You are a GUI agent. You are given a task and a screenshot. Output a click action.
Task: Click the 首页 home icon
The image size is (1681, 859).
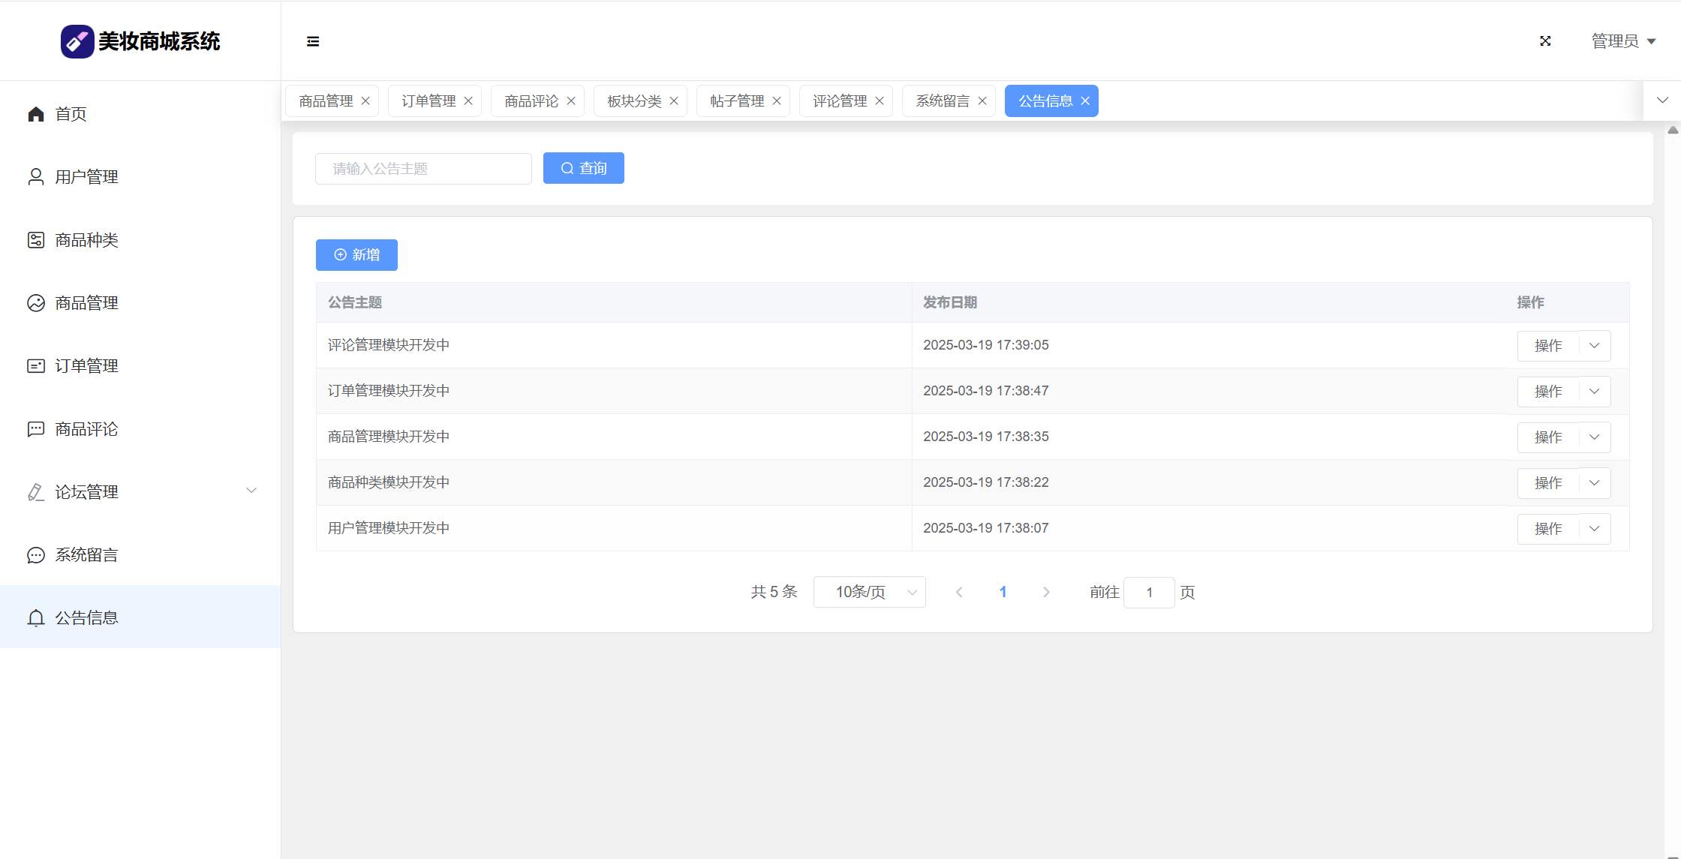coord(36,114)
